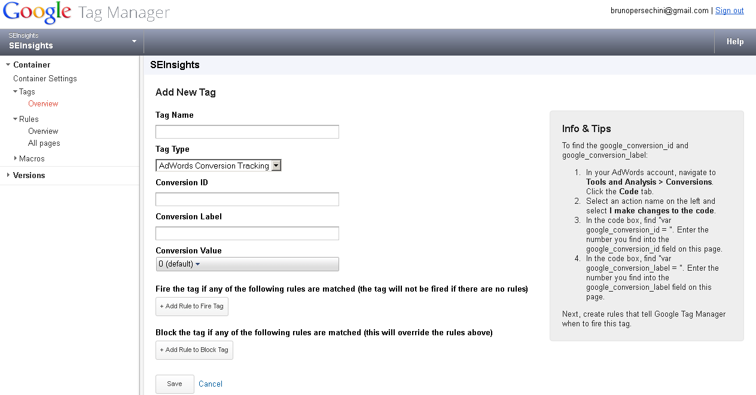The image size is (756, 395).
Task: Open the SEInsights account switcher arrow
Action: point(134,41)
